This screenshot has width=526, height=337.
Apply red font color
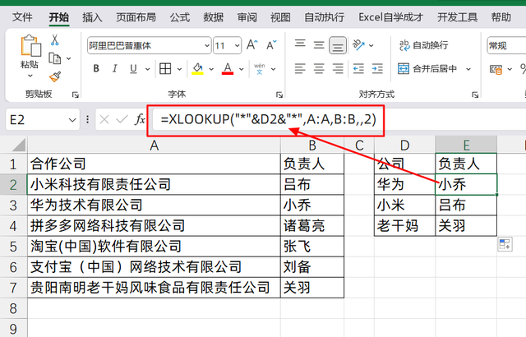pos(228,69)
